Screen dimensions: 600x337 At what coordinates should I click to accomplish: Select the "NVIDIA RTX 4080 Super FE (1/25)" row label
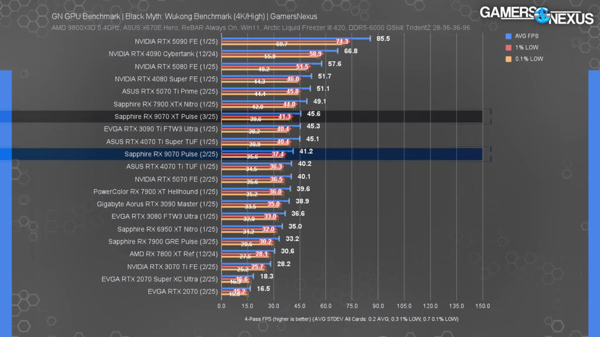(x=166, y=79)
